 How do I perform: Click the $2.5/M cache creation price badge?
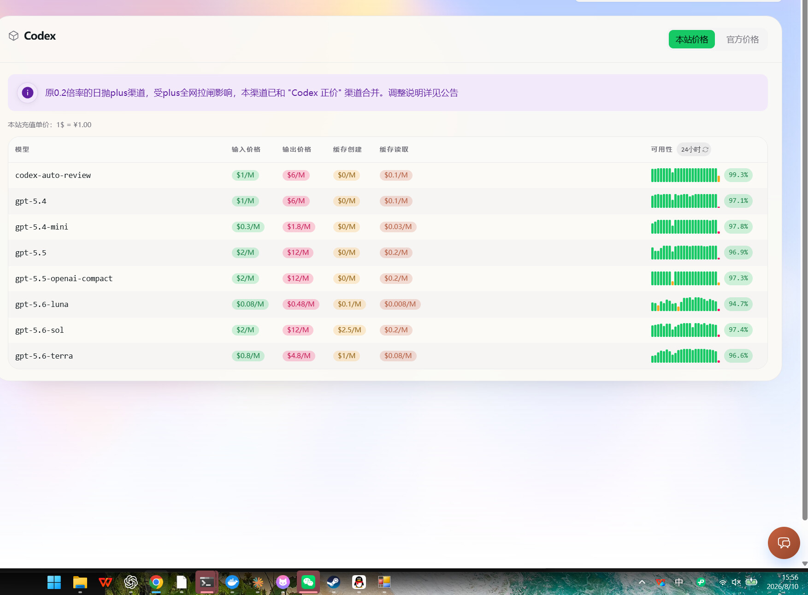coord(349,330)
